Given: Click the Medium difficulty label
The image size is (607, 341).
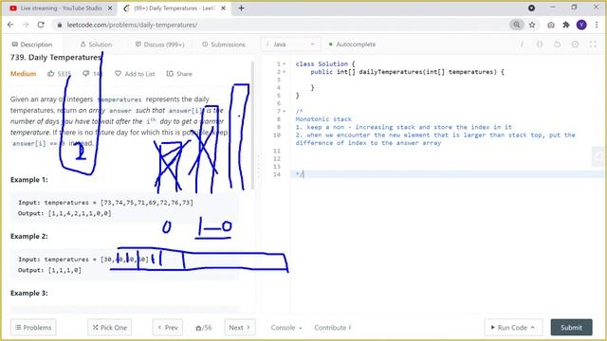Looking at the screenshot, I should 23,74.
